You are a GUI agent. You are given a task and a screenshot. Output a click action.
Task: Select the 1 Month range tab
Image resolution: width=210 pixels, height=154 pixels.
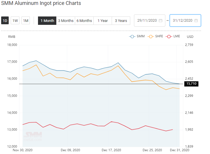[47, 21]
